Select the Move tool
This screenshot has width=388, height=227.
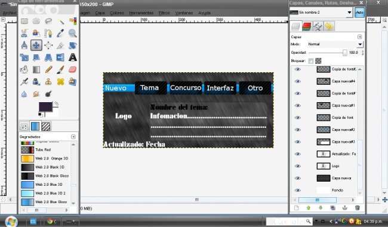pyautogui.click(x=36, y=45)
